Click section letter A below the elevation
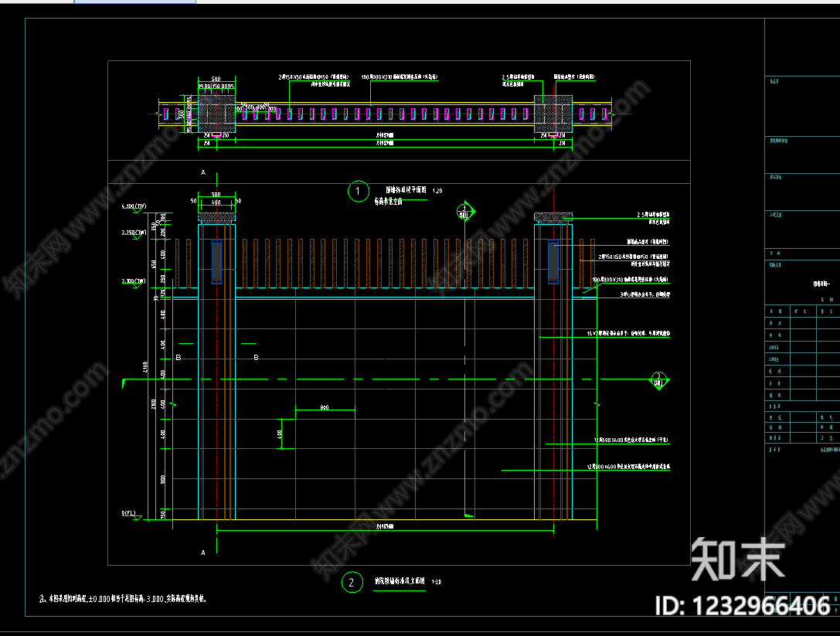This screenshot has height=636, width=840. point(203,553)
